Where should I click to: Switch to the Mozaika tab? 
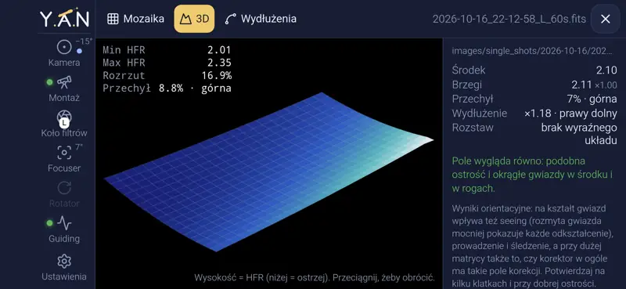pyautogui.click(x=135, y=19)
